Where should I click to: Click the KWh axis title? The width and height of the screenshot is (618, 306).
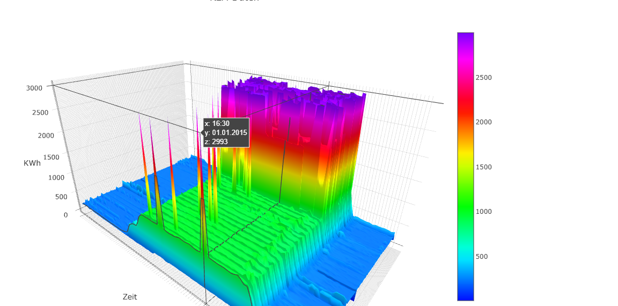coord(32,163)
